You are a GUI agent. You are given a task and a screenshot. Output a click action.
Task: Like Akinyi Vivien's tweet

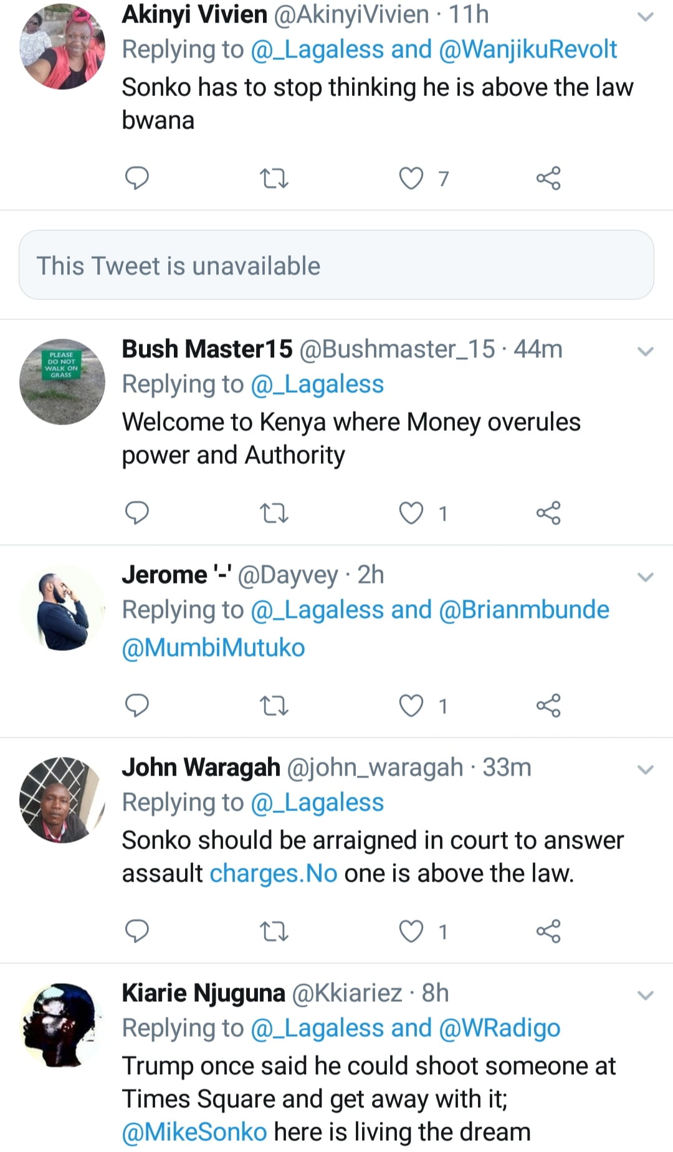pos(411,178)
